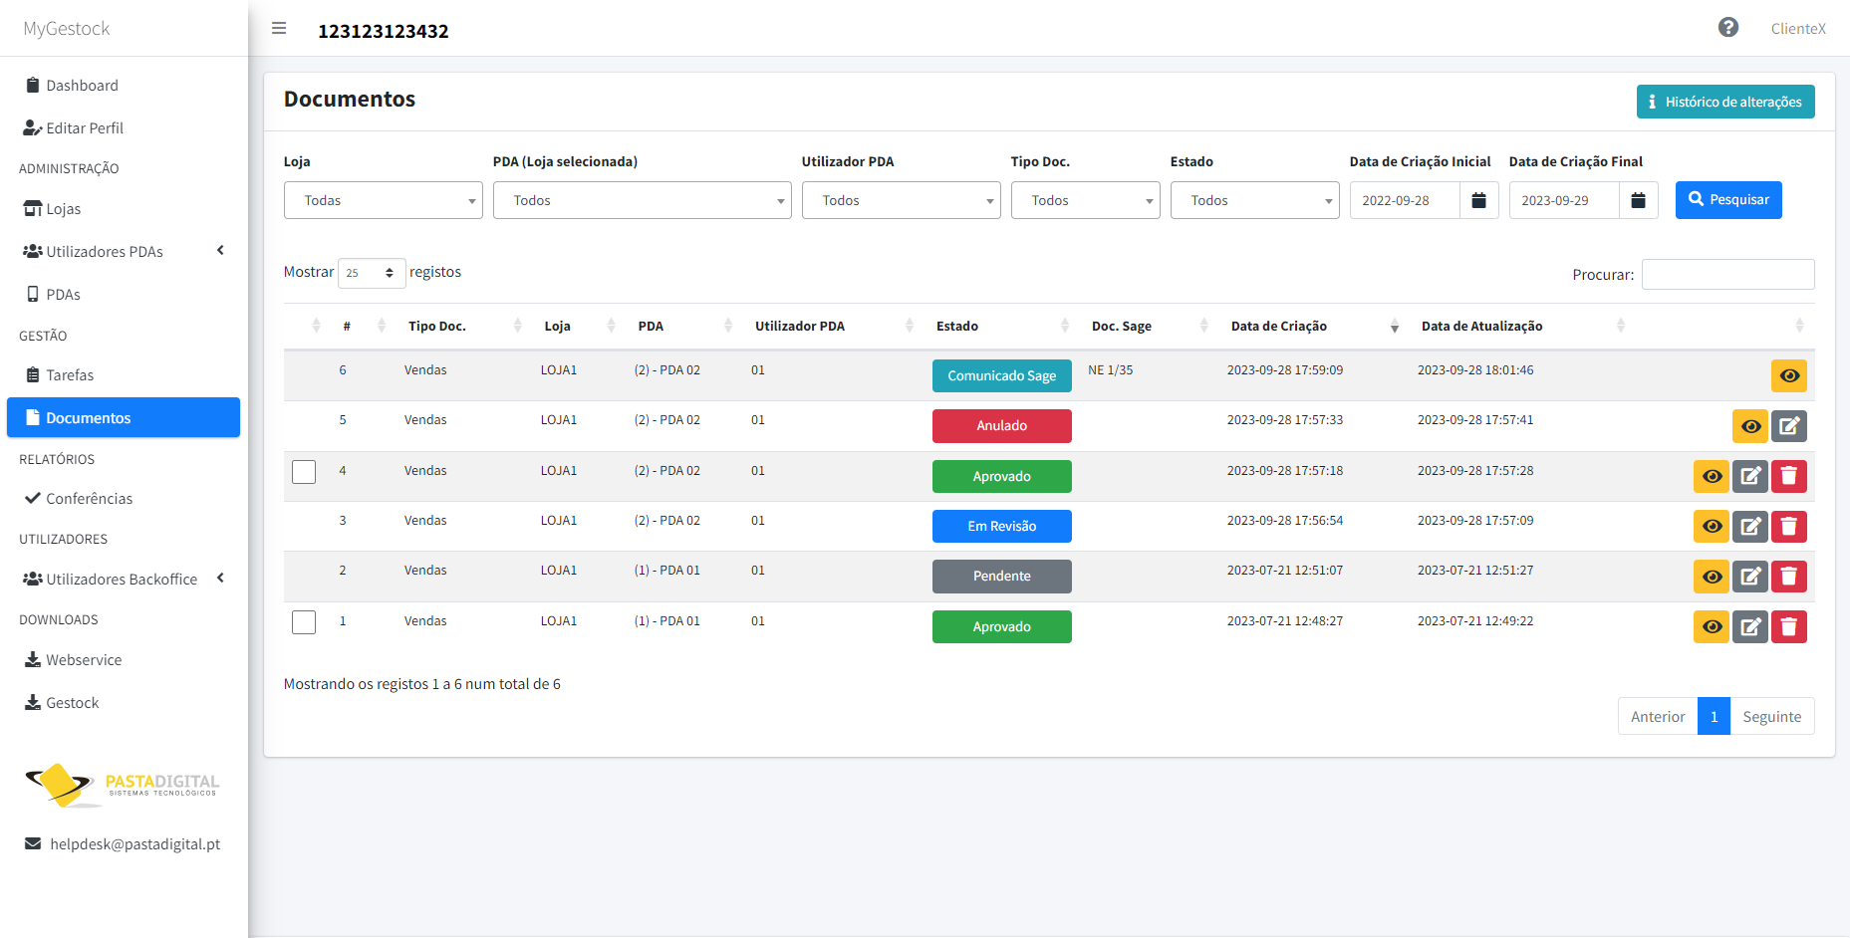1850x938 pixels.
Task: Open Histórico de alterações
Action: (1725, 102)
